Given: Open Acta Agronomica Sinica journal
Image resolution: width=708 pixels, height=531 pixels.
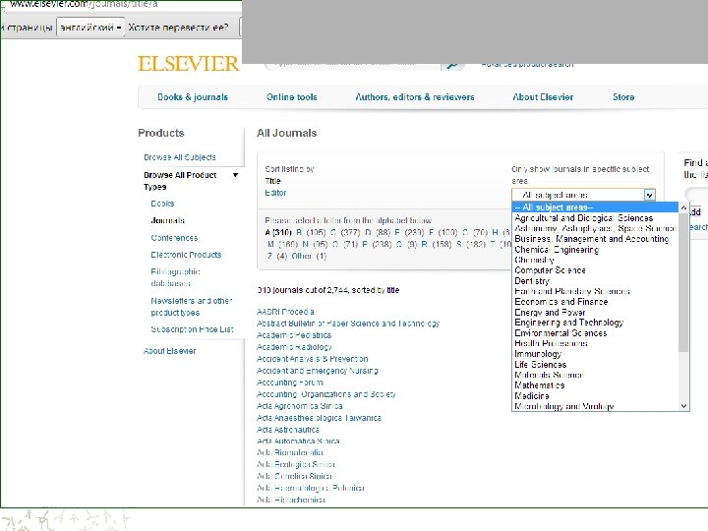Looking at the screenshot, I should tap(299, 406).
